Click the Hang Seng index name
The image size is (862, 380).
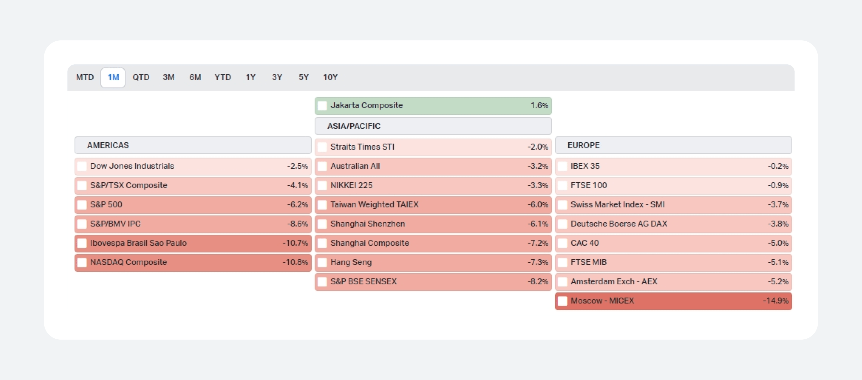[351, 262]
